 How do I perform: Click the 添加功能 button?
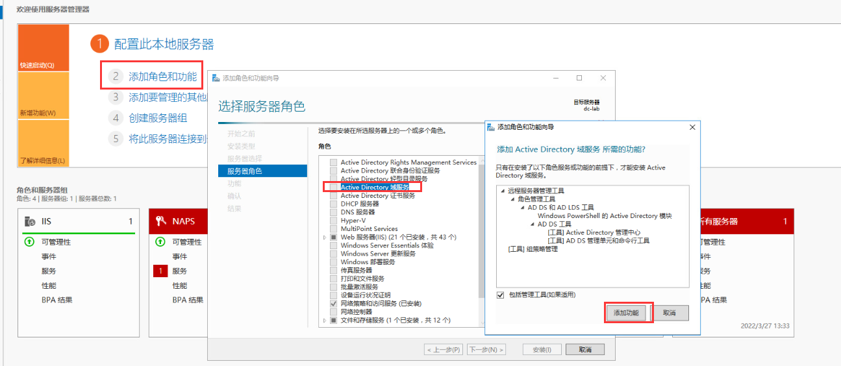627,313
